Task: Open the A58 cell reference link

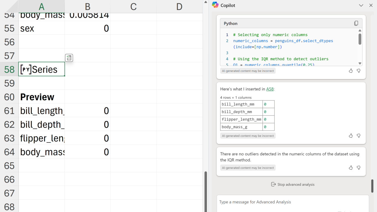Action: point(270,89)
